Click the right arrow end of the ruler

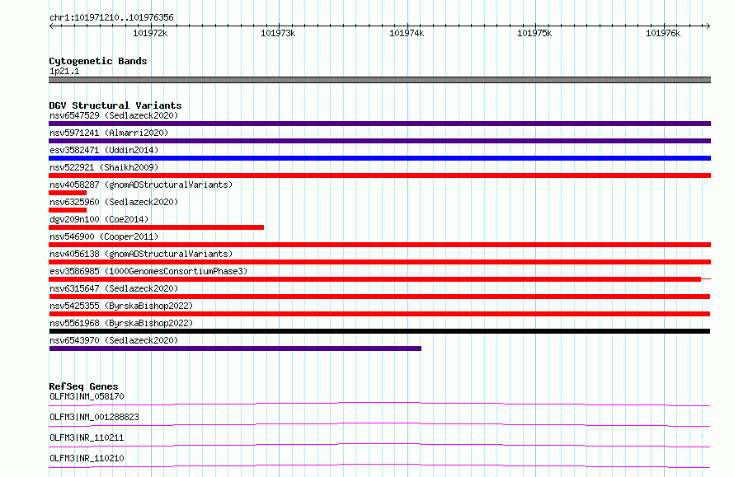point(708,26)
